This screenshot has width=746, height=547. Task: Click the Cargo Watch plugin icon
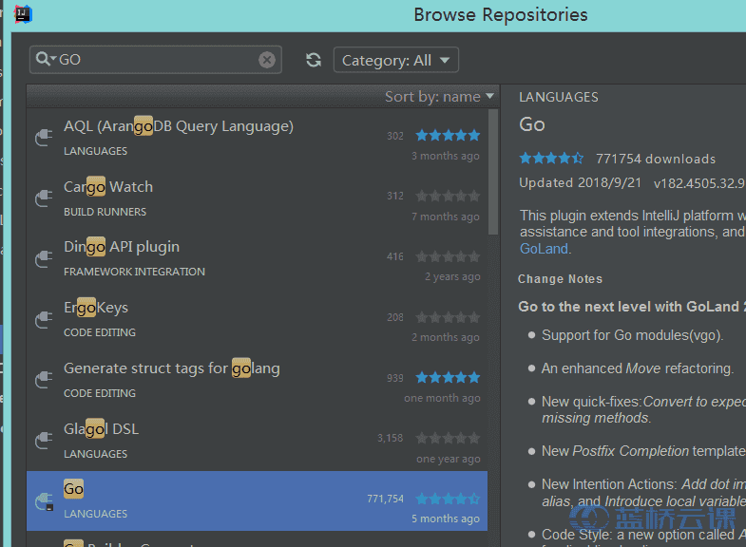44,198
